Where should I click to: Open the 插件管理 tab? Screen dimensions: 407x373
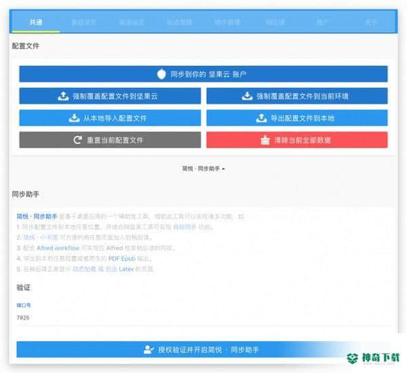point(227,22)
